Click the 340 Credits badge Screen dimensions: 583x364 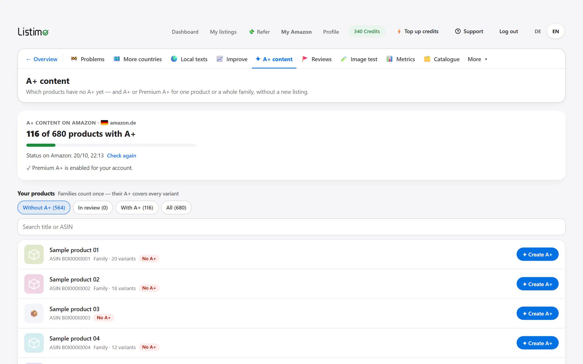pos(367,31)
